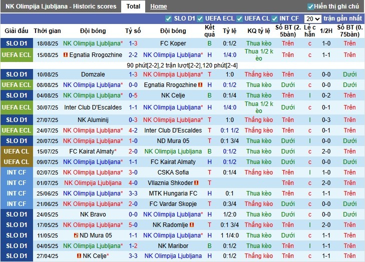Screen dimensions: 365x262
Task: Click the UEFA CL label for 09/07/25
Action: point(17,162)
